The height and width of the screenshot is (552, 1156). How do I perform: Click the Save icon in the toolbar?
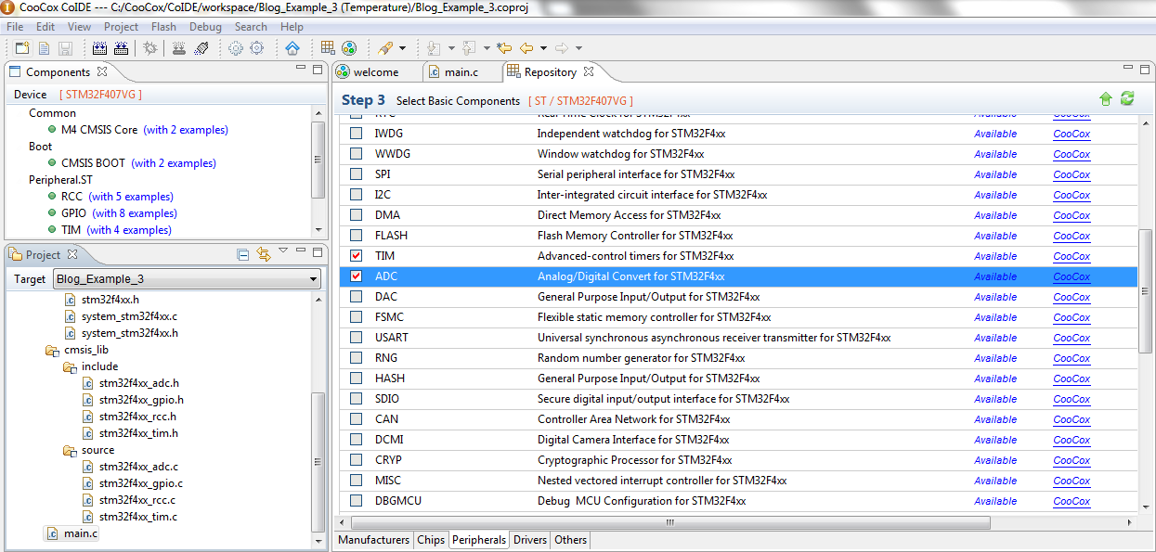pyautogui.click(x=67, y=49)
